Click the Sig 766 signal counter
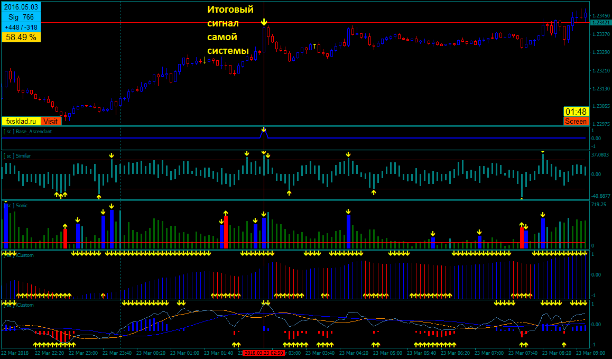The width and height of the screenshot is (612, 359). pos(21,17)
